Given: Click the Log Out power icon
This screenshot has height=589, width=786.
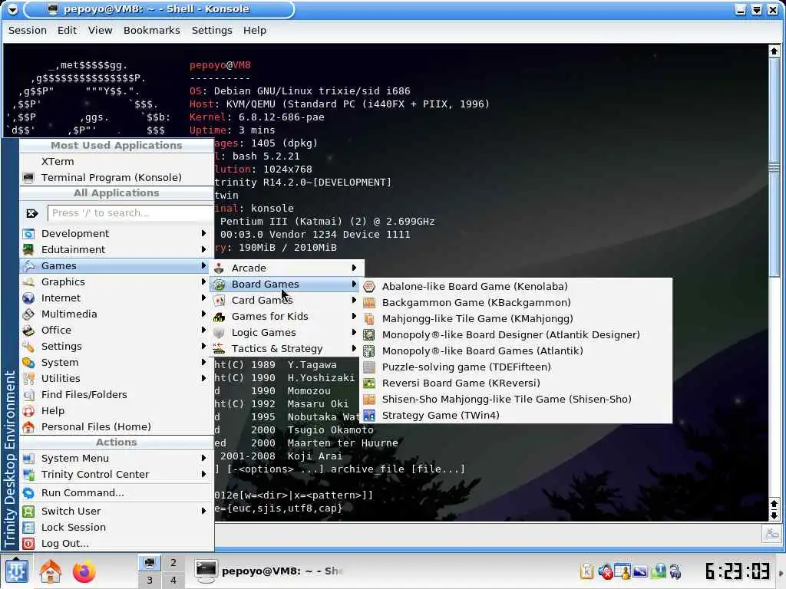Looking at the screenshot, I should [x=28, y=544].
